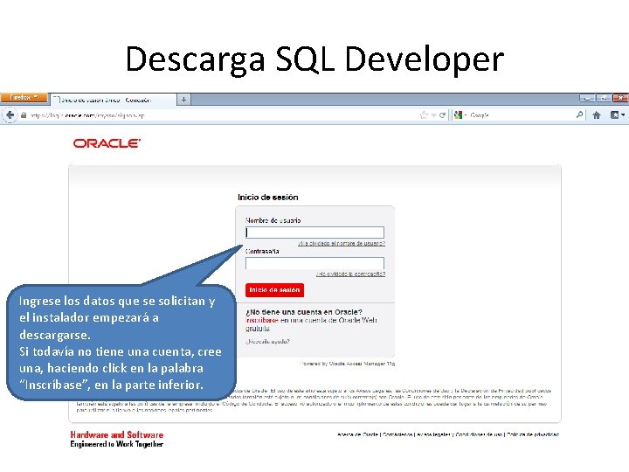
Task: Click the 'Hardware and Software' tagline
Action: [x=117, y=434]
